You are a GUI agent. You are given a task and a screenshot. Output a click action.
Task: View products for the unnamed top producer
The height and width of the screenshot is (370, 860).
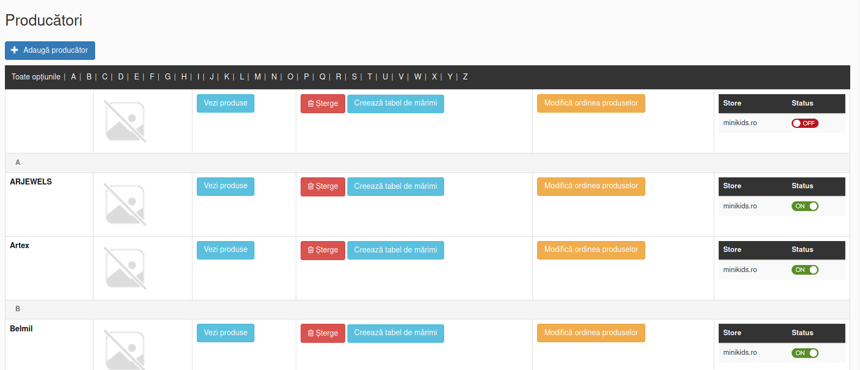pos(226,103)
